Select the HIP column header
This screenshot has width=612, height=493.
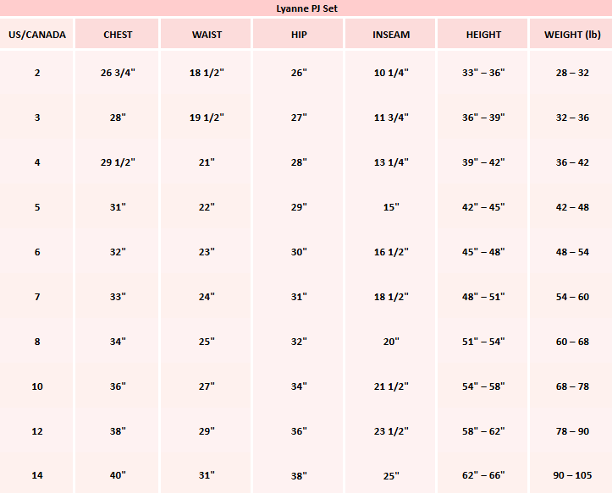tap(299, 35)
